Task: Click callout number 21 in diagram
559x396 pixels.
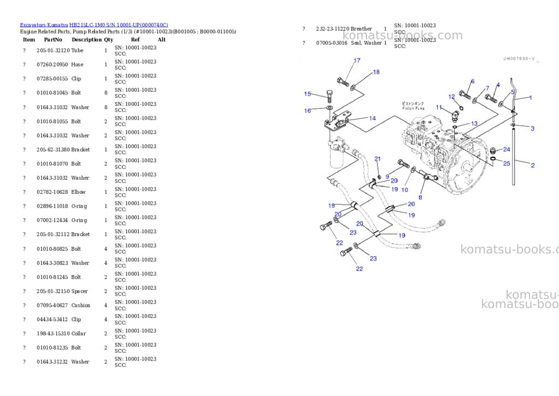Action: click(x=378, y=159)
